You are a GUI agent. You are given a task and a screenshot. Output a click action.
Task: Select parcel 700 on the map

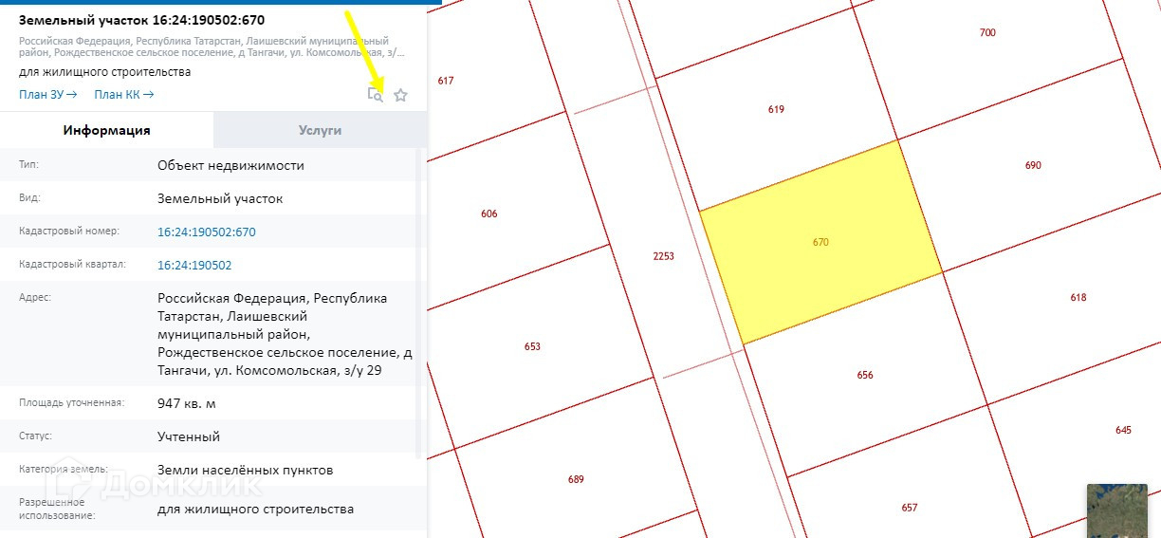click(x=987, y=33)
